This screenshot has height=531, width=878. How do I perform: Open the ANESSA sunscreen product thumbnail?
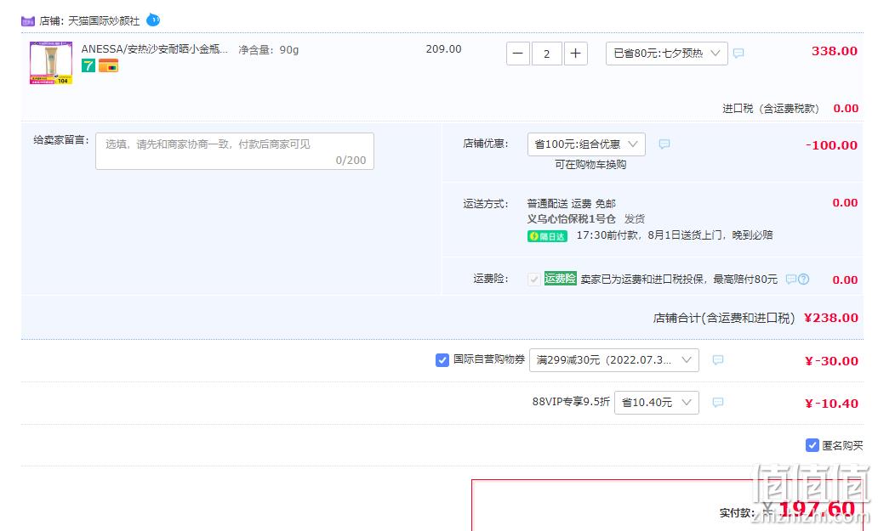(x=51, y=63)
